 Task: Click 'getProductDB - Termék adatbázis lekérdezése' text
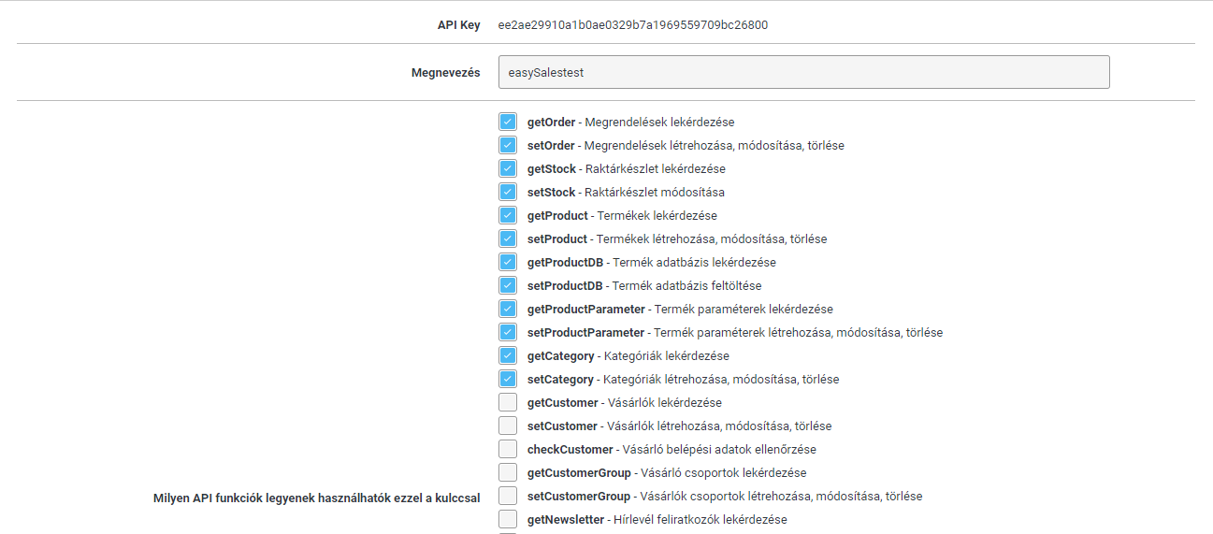click(652, 263)
